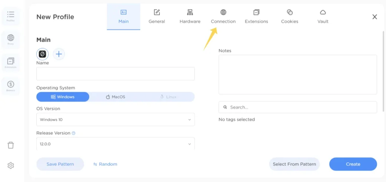Click the Create button
The height and width of the screenshot is (182, 386).
tap(353, 164)
